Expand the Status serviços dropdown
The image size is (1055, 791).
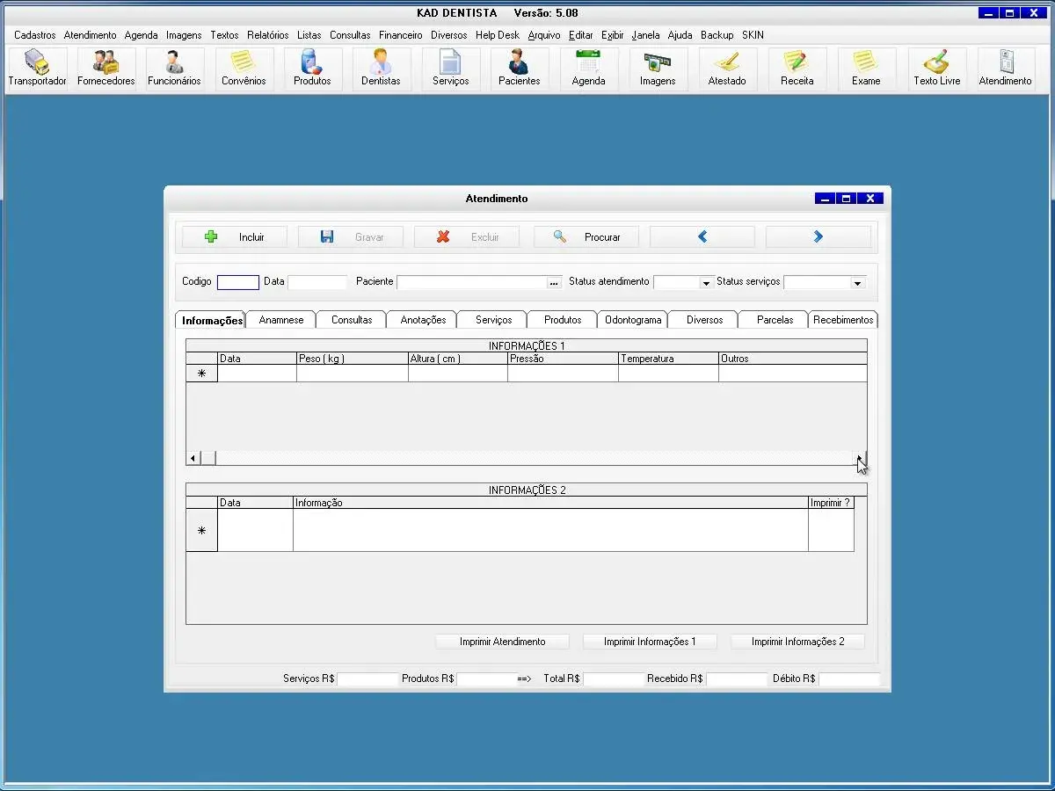point(857,283)
